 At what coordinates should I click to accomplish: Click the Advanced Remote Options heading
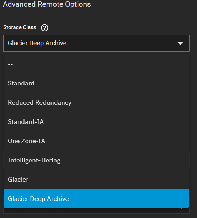47,4
